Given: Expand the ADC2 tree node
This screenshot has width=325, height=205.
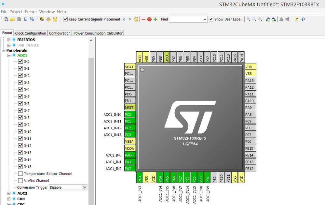Looking at the screenshot, I should click(x=9, y=193).
